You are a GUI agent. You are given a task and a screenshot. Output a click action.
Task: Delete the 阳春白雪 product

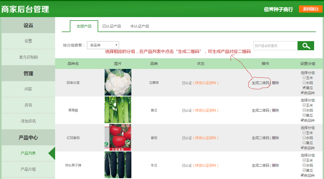[x=276, y=83]
